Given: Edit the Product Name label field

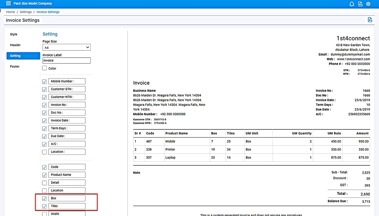Looking at the screenshot, I should pos(67,175).
